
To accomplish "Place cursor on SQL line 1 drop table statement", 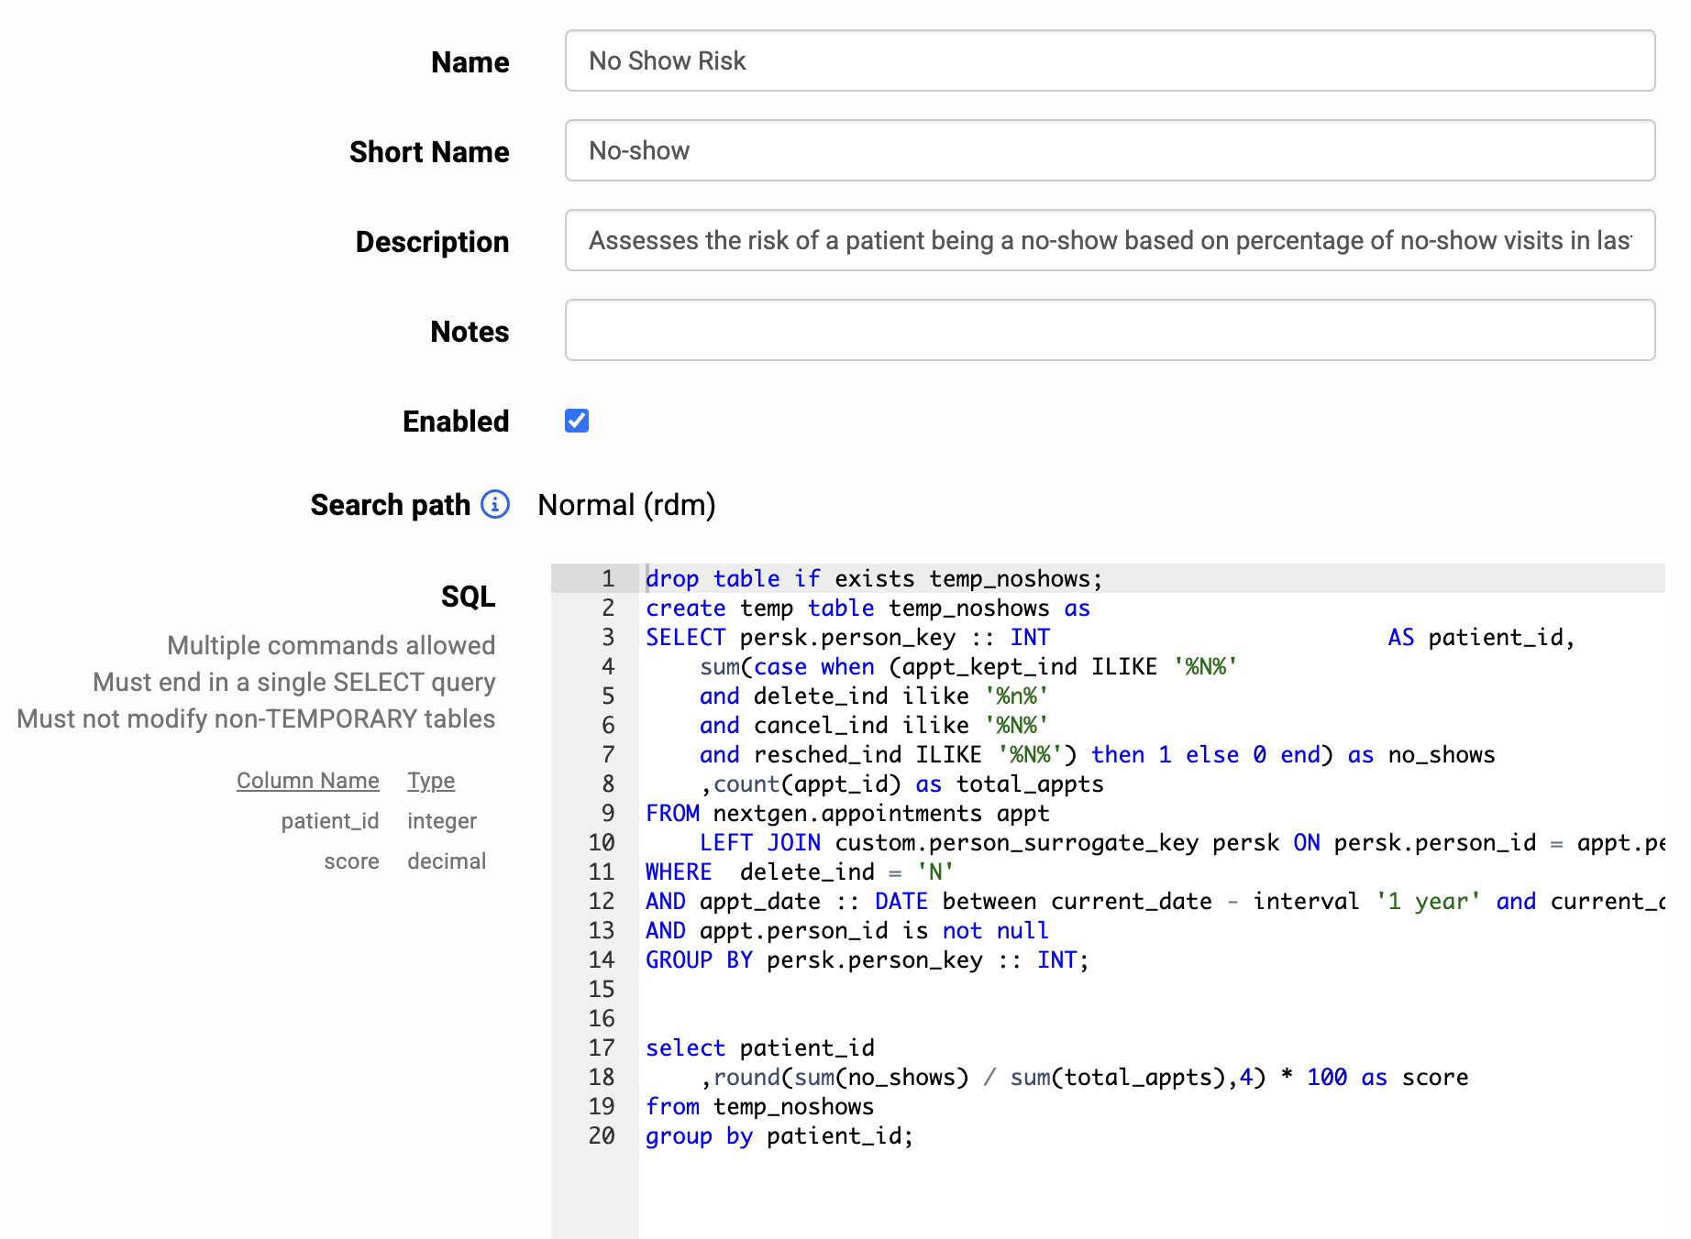I will (x=873, y=578).
